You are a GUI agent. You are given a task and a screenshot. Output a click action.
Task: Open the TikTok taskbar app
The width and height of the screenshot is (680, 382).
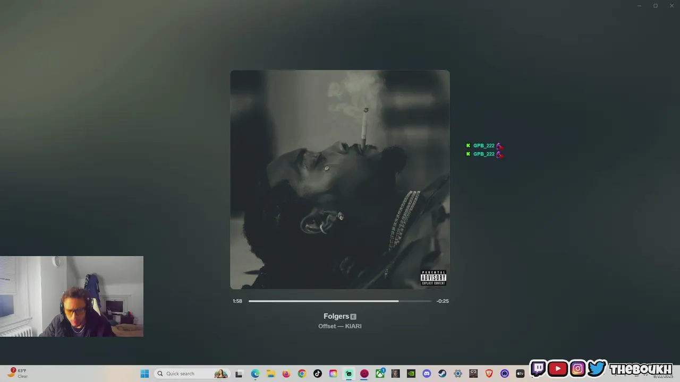pyautogui.click(x=318, y=374)
